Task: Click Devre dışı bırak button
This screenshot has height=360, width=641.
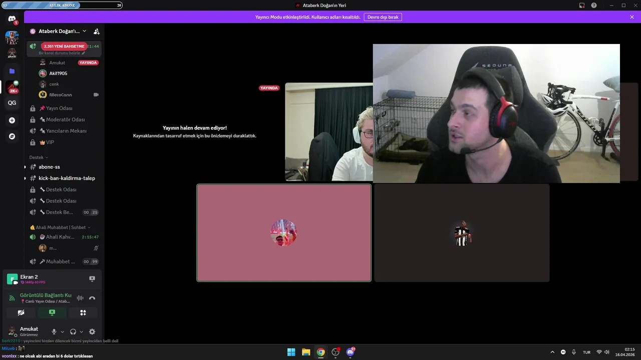Action: coord(383,17)
